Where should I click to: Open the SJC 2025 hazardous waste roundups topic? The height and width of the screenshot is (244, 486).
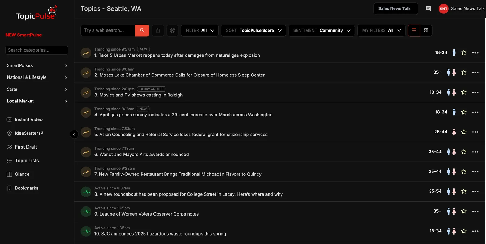(x=160, y=234)
